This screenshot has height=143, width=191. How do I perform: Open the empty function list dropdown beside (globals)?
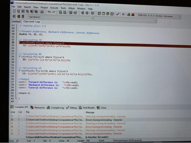pos(125,20)
